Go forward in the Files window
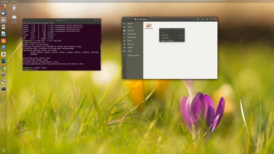 pos(128,19)
